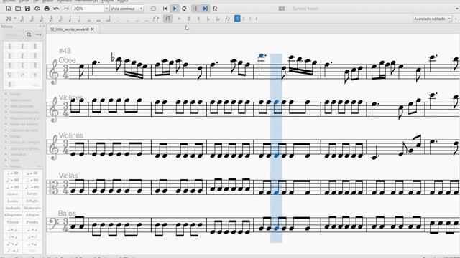This screenshot has height=258, width=460.
Task: Select the half note duration
Action: click(79, 19)
